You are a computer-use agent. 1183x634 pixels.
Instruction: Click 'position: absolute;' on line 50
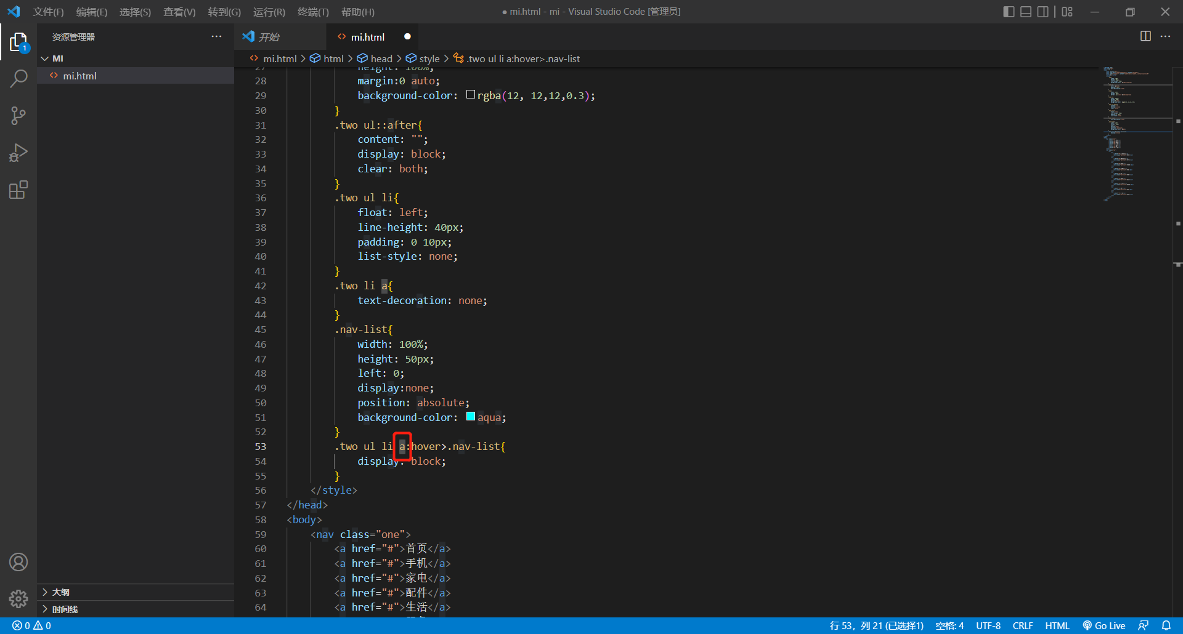413,403
